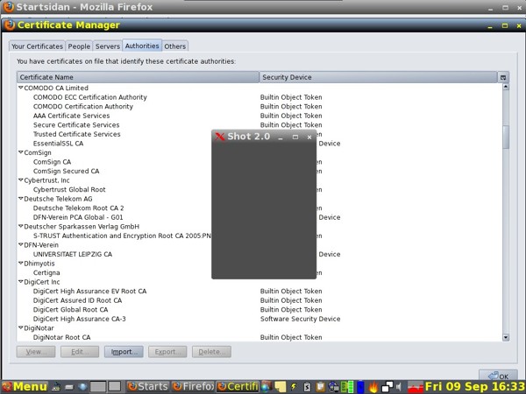The height and width of the screenshot is (394, 526).
Task: Click the View... button
Action: coord(36,352)
